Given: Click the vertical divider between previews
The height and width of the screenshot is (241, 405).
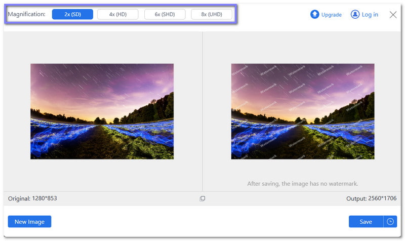Looking at the screenshot, I should click(x=202, y=111).
